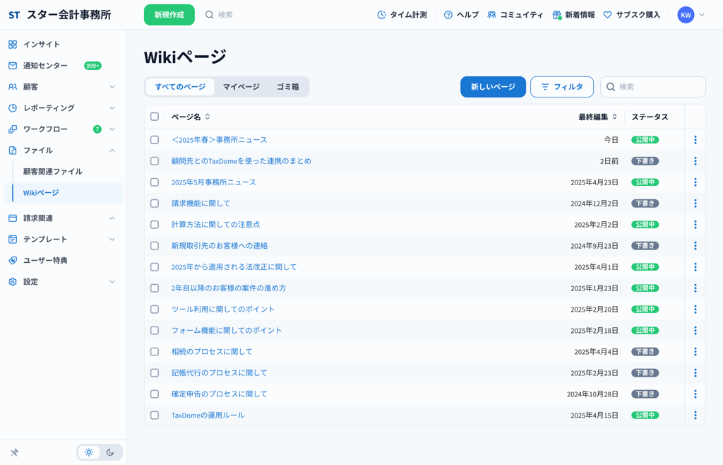Toggle the select-all header checkbox
Image resolution: width=723 pixels, height=465 pixels.
[155, 117]
